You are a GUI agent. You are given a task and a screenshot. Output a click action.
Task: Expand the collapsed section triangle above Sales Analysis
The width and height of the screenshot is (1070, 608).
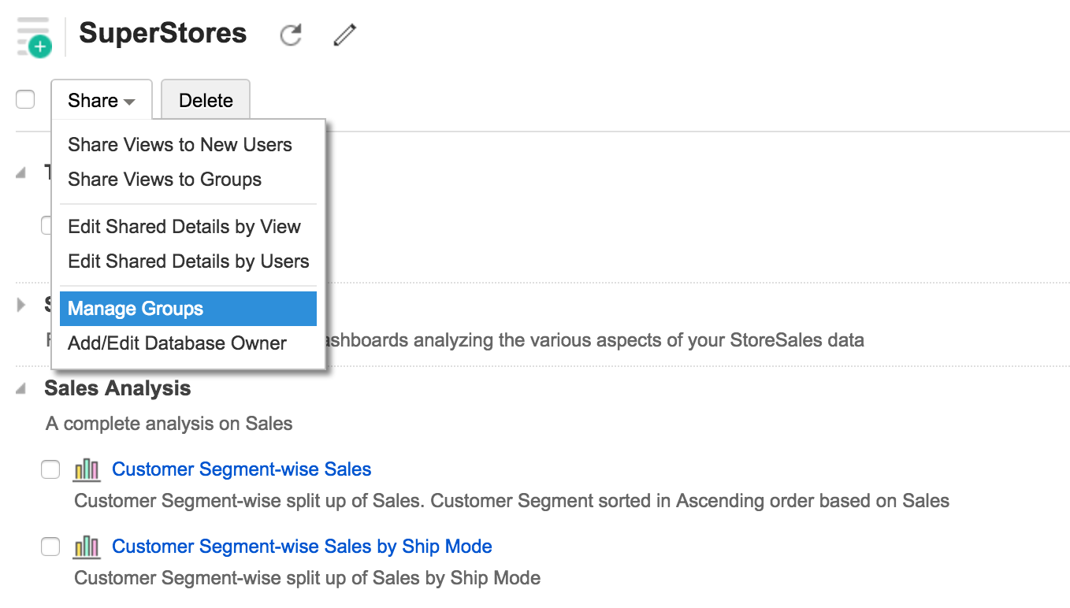21,305
